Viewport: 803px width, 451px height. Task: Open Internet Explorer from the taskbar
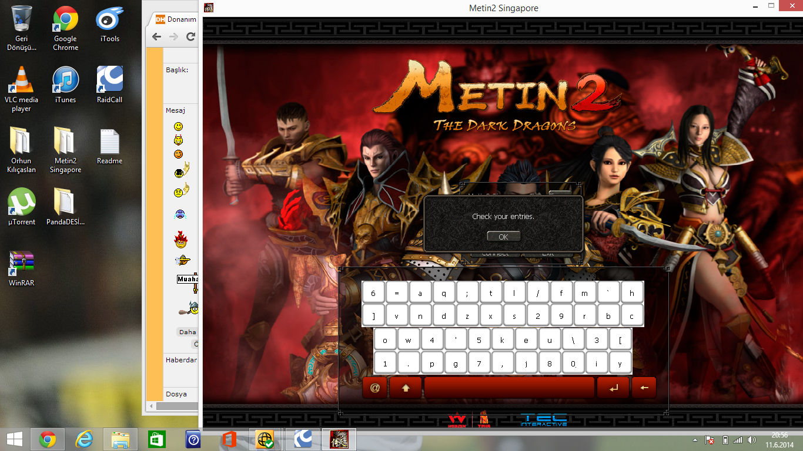[x=85, y=439]
